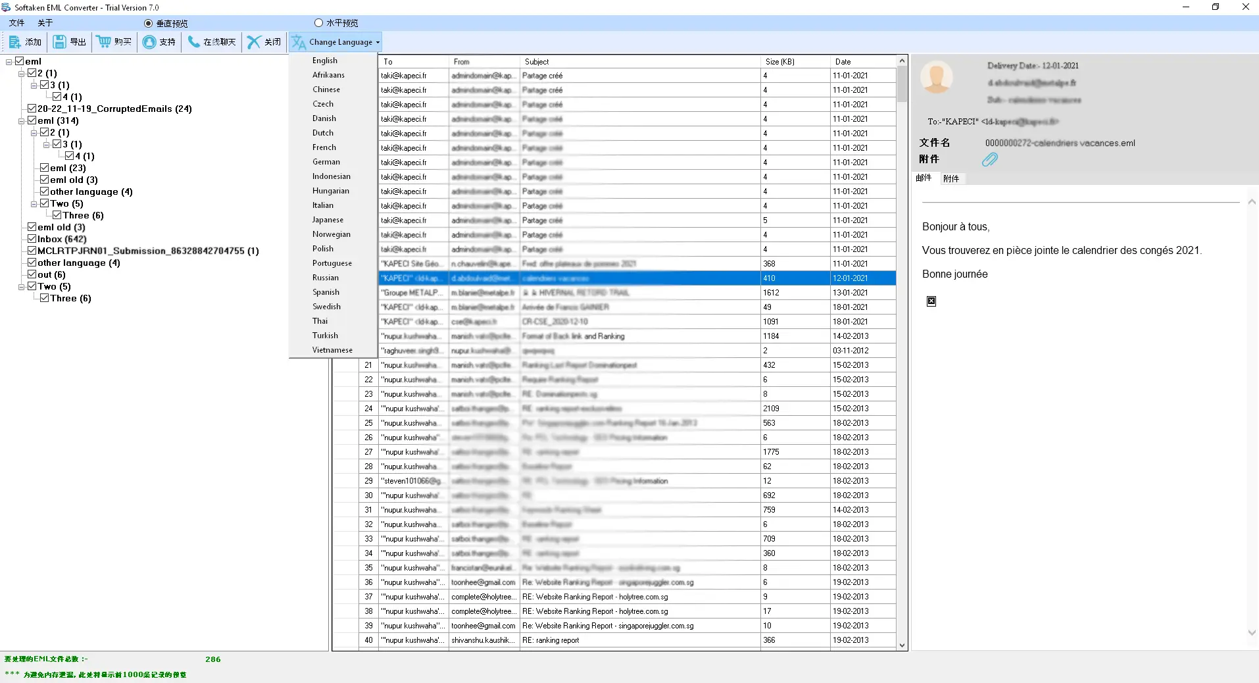The height and width of the screenshot is (683, 1259).
Task: Uncheck the Inbox (642) folder checkbox
Action: (x=32, y=239)
